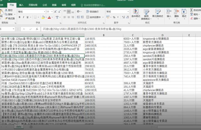Select the Format Painter (格式刷)

point(10,19)
